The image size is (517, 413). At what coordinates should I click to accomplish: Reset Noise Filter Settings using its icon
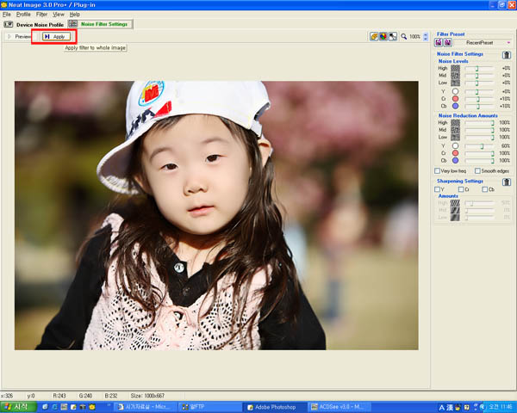click(x=507, y=55)
